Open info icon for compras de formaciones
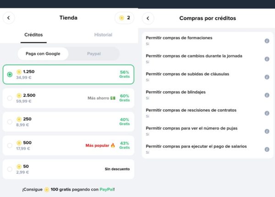This screenshot has width=275, height=197. (x=267, y=41)
